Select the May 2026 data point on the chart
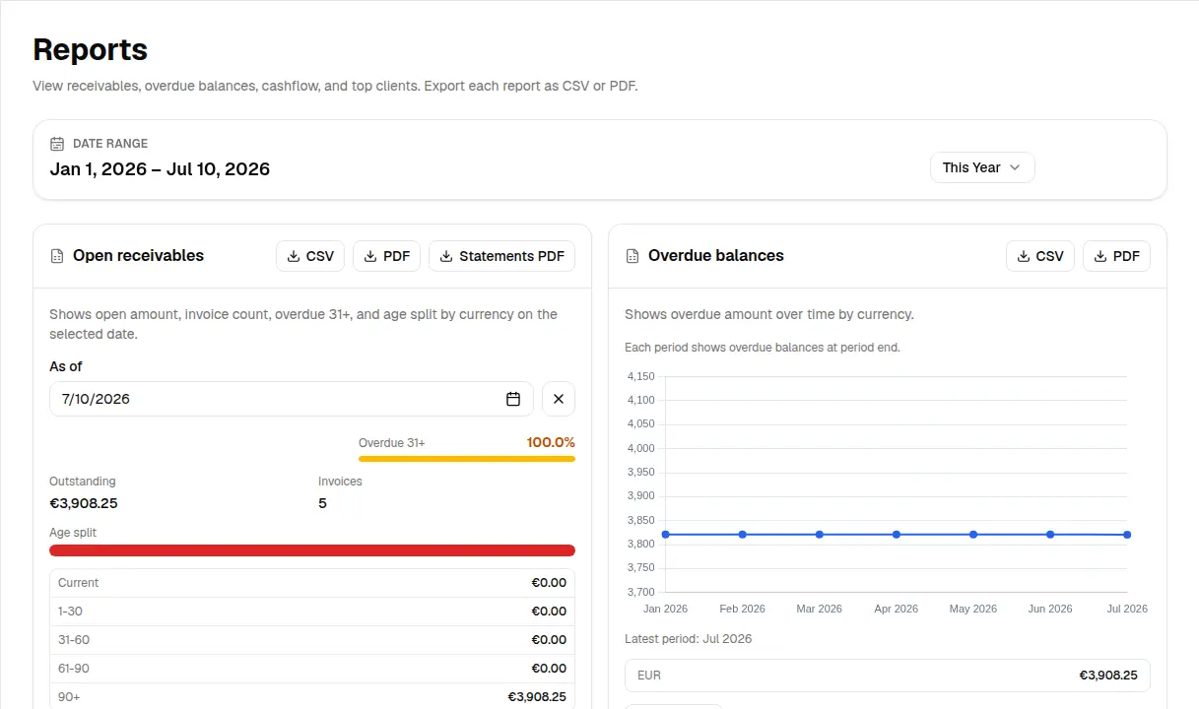Image resolution: width=1199 pixels, height=709 pixels. [x=973, y=535]
